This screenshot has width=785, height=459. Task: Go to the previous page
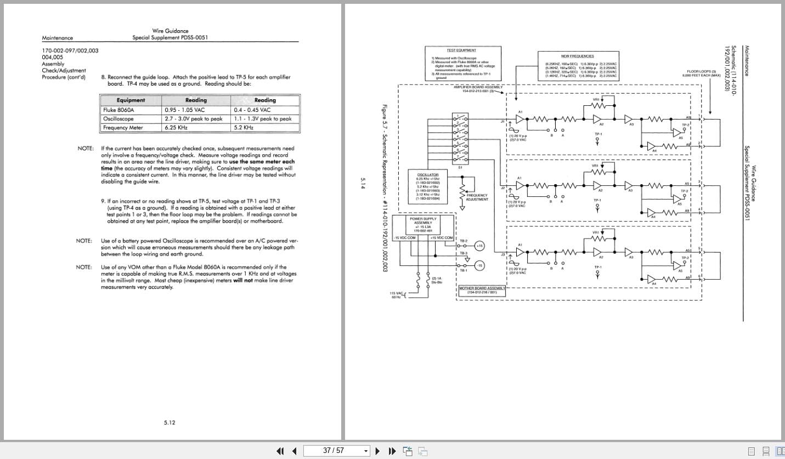pyautogui.click(x=295, y=451)
